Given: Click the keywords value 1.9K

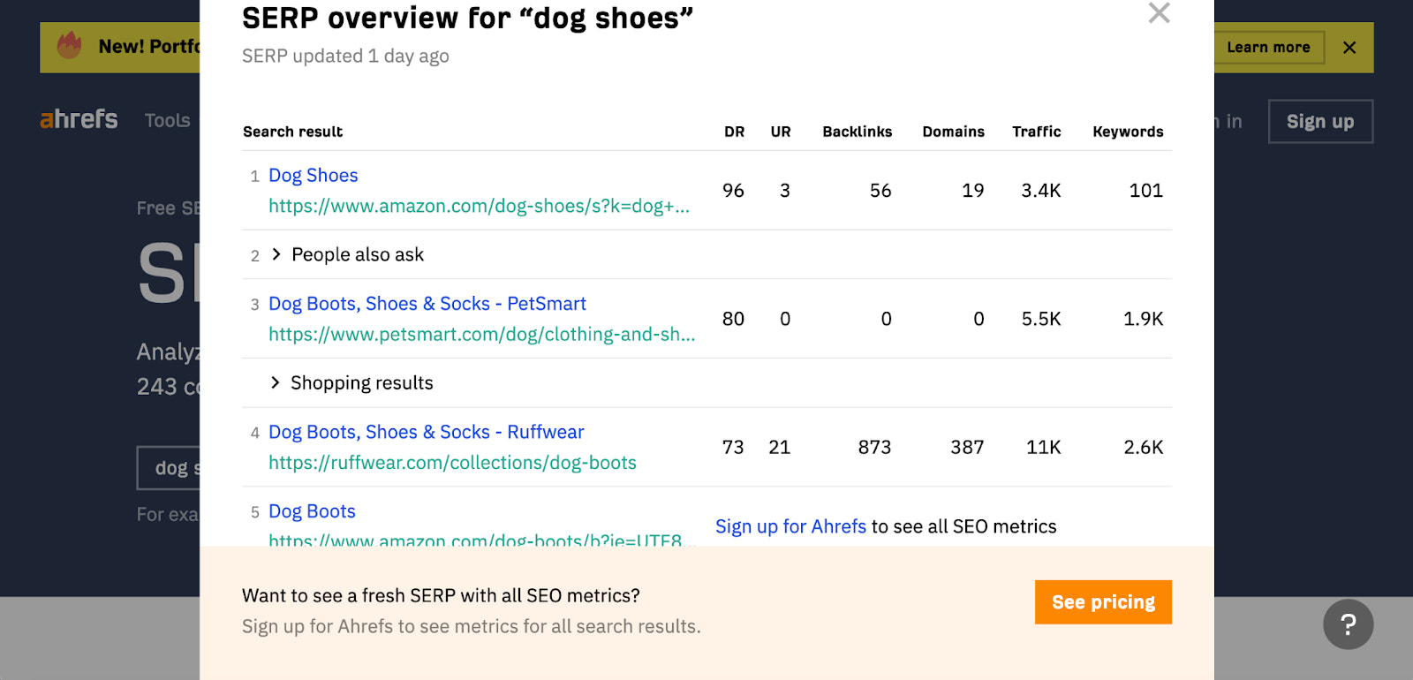Looking at the screenshot, I should [x=1143, y=319].
